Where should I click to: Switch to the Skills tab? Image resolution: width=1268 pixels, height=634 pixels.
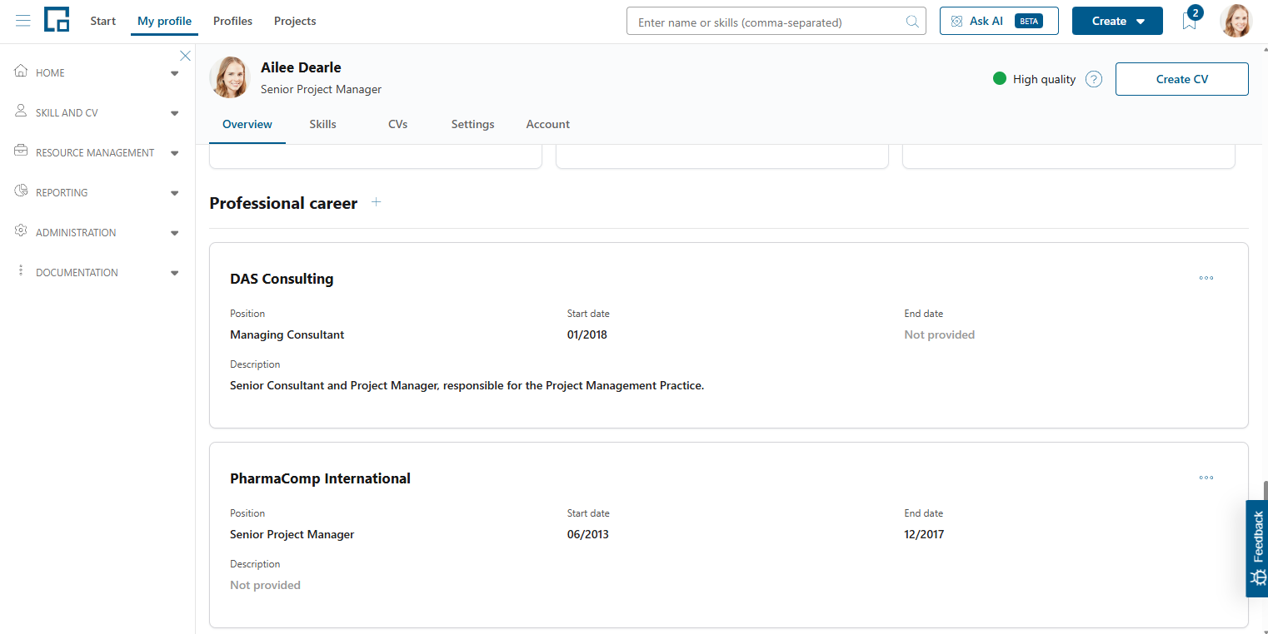(x=322, y=124)
